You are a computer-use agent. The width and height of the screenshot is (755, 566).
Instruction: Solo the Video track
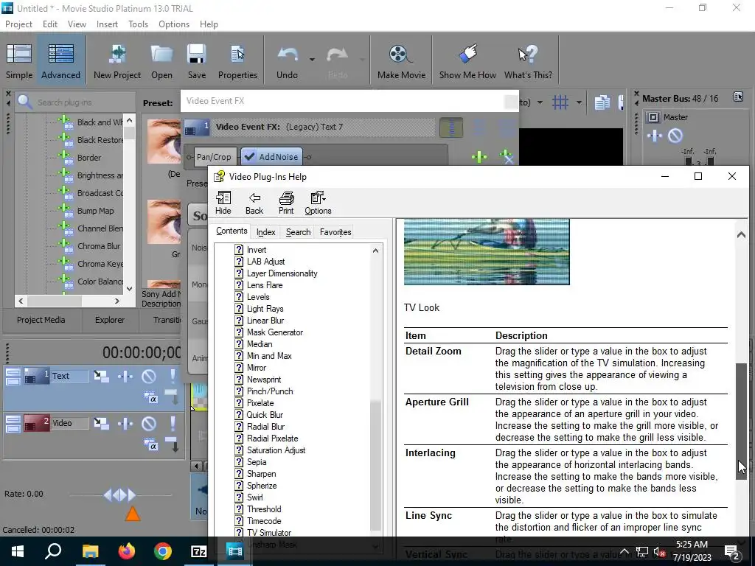172,423
